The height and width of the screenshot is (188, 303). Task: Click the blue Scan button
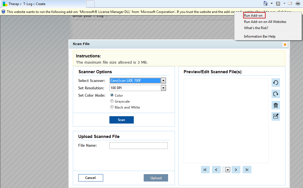[x=122, y=120]
